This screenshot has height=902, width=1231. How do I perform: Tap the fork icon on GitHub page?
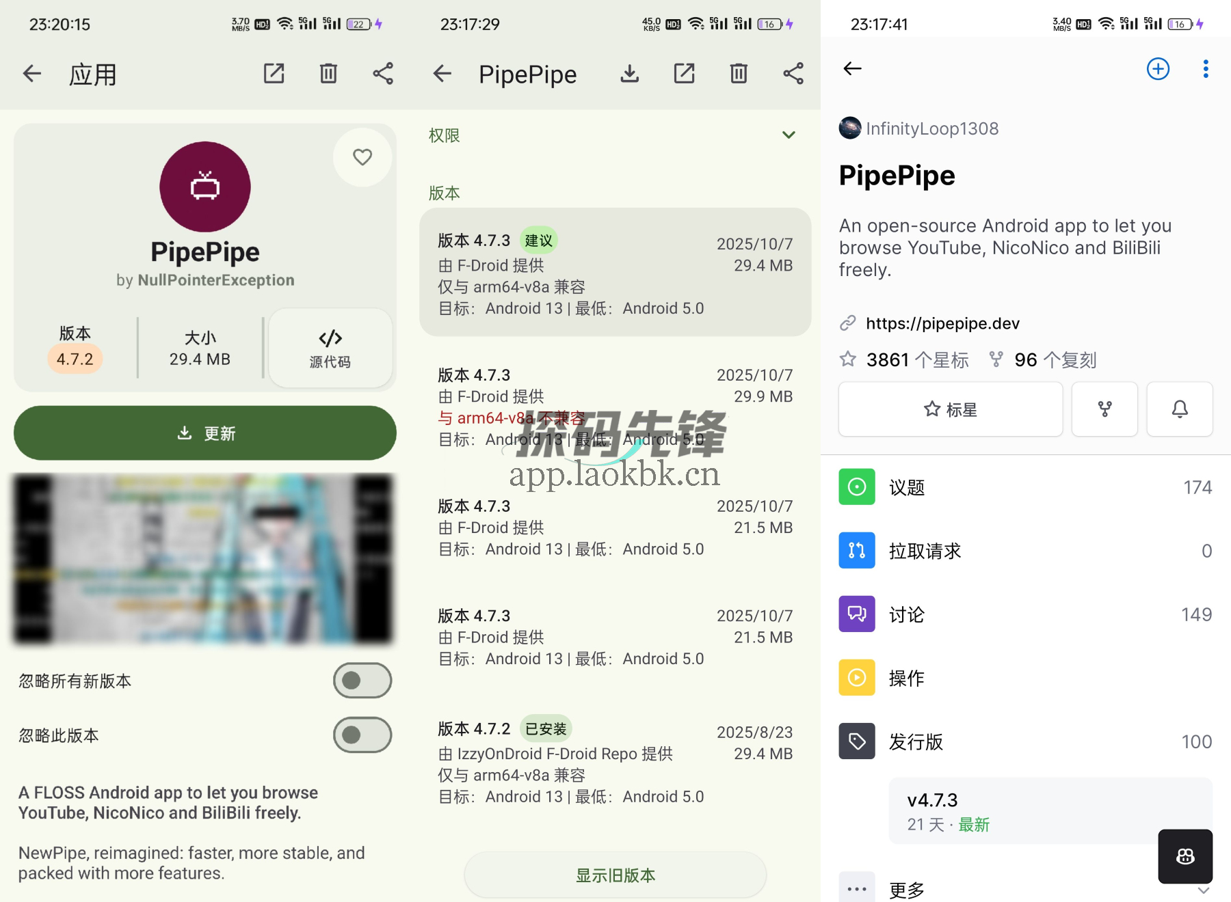tap(1105, 409)
